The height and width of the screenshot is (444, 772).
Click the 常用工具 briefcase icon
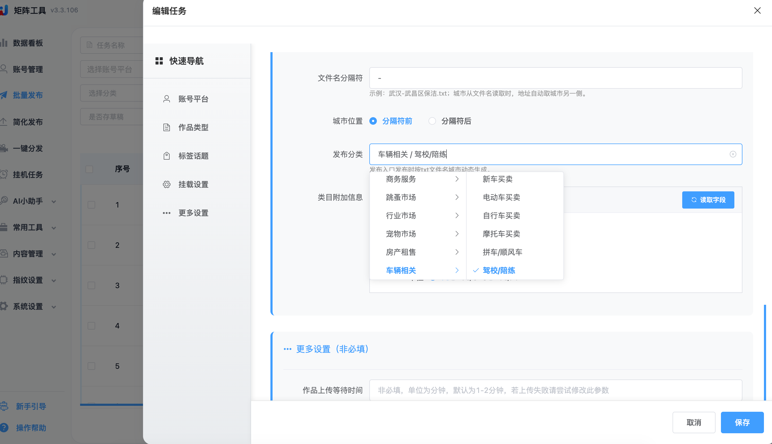[x=4, y=227]
